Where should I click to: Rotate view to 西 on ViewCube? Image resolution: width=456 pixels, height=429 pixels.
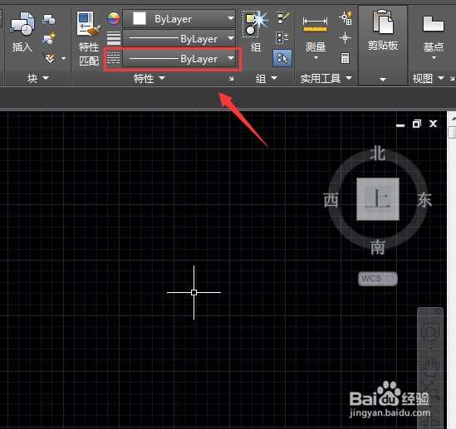point(331,200)
